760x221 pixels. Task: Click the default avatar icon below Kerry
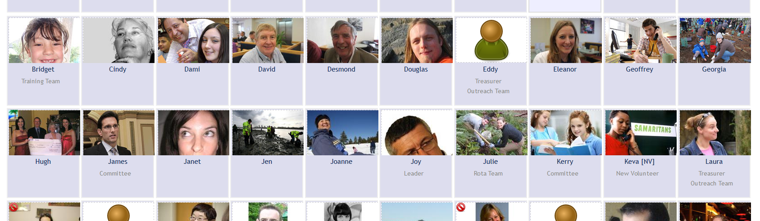coord(566,212)
